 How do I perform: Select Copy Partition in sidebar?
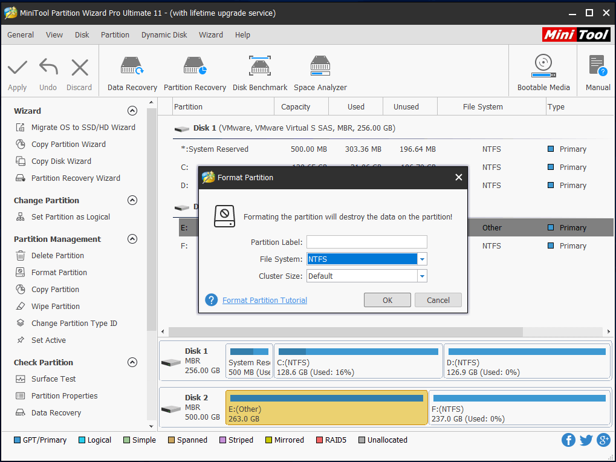pyautogui.click(x=47, y=289)
